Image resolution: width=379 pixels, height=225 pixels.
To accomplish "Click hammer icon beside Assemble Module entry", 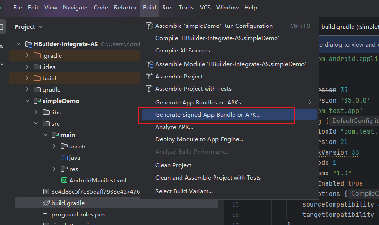I will click(149, 64).
